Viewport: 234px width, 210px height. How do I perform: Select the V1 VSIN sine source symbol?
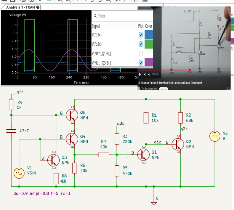click(19, 173)
